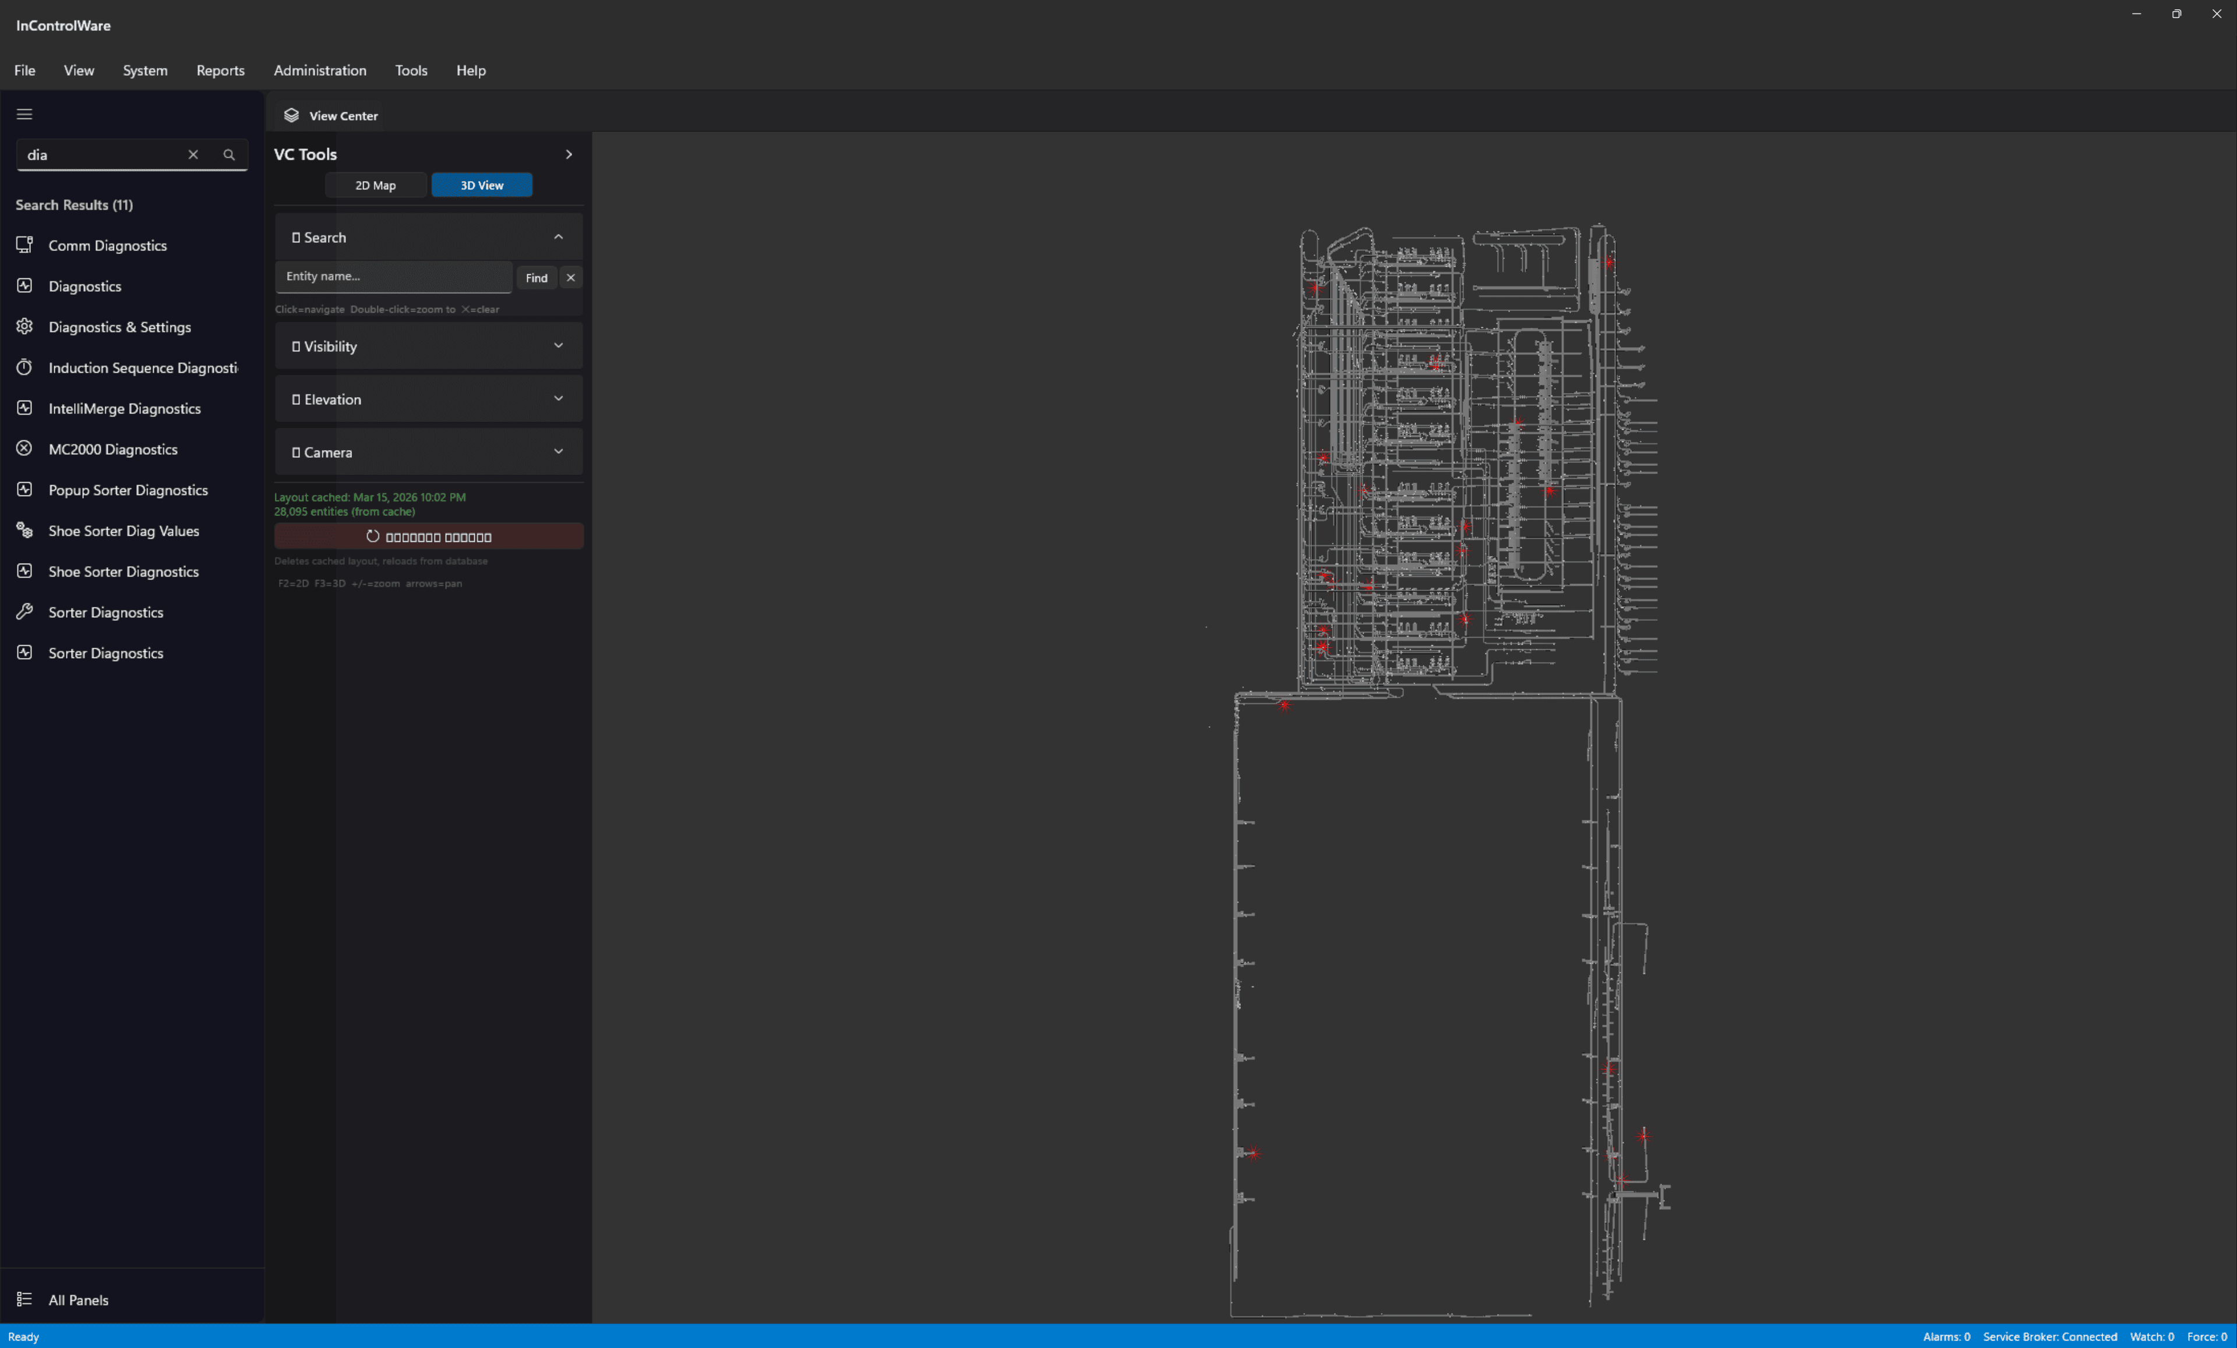This screenshot has width=2237, height=1348.
Task: Open the All Panels list icon
Action: [x=24, y=1300]
